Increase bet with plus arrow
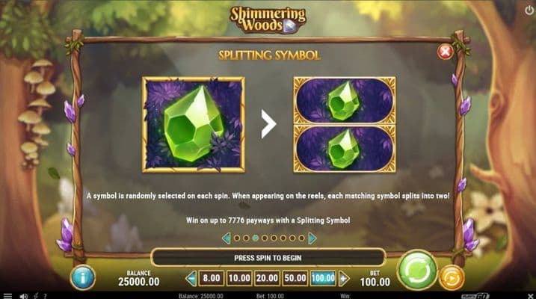The height and width of the screenshot is (299, 536). [344, 279]
